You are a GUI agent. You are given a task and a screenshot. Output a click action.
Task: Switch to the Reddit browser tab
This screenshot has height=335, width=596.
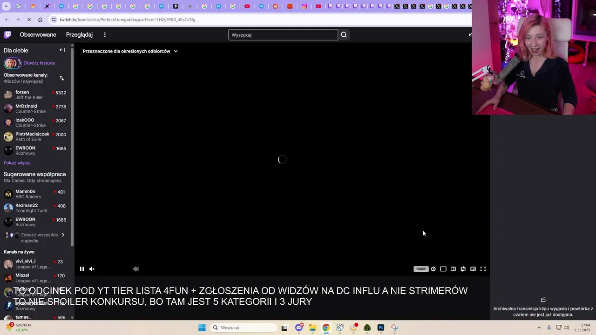[276, 7]
